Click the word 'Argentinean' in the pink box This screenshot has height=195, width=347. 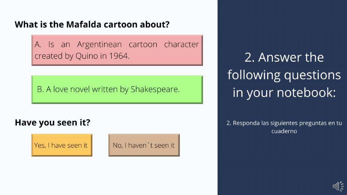(99, 44)
